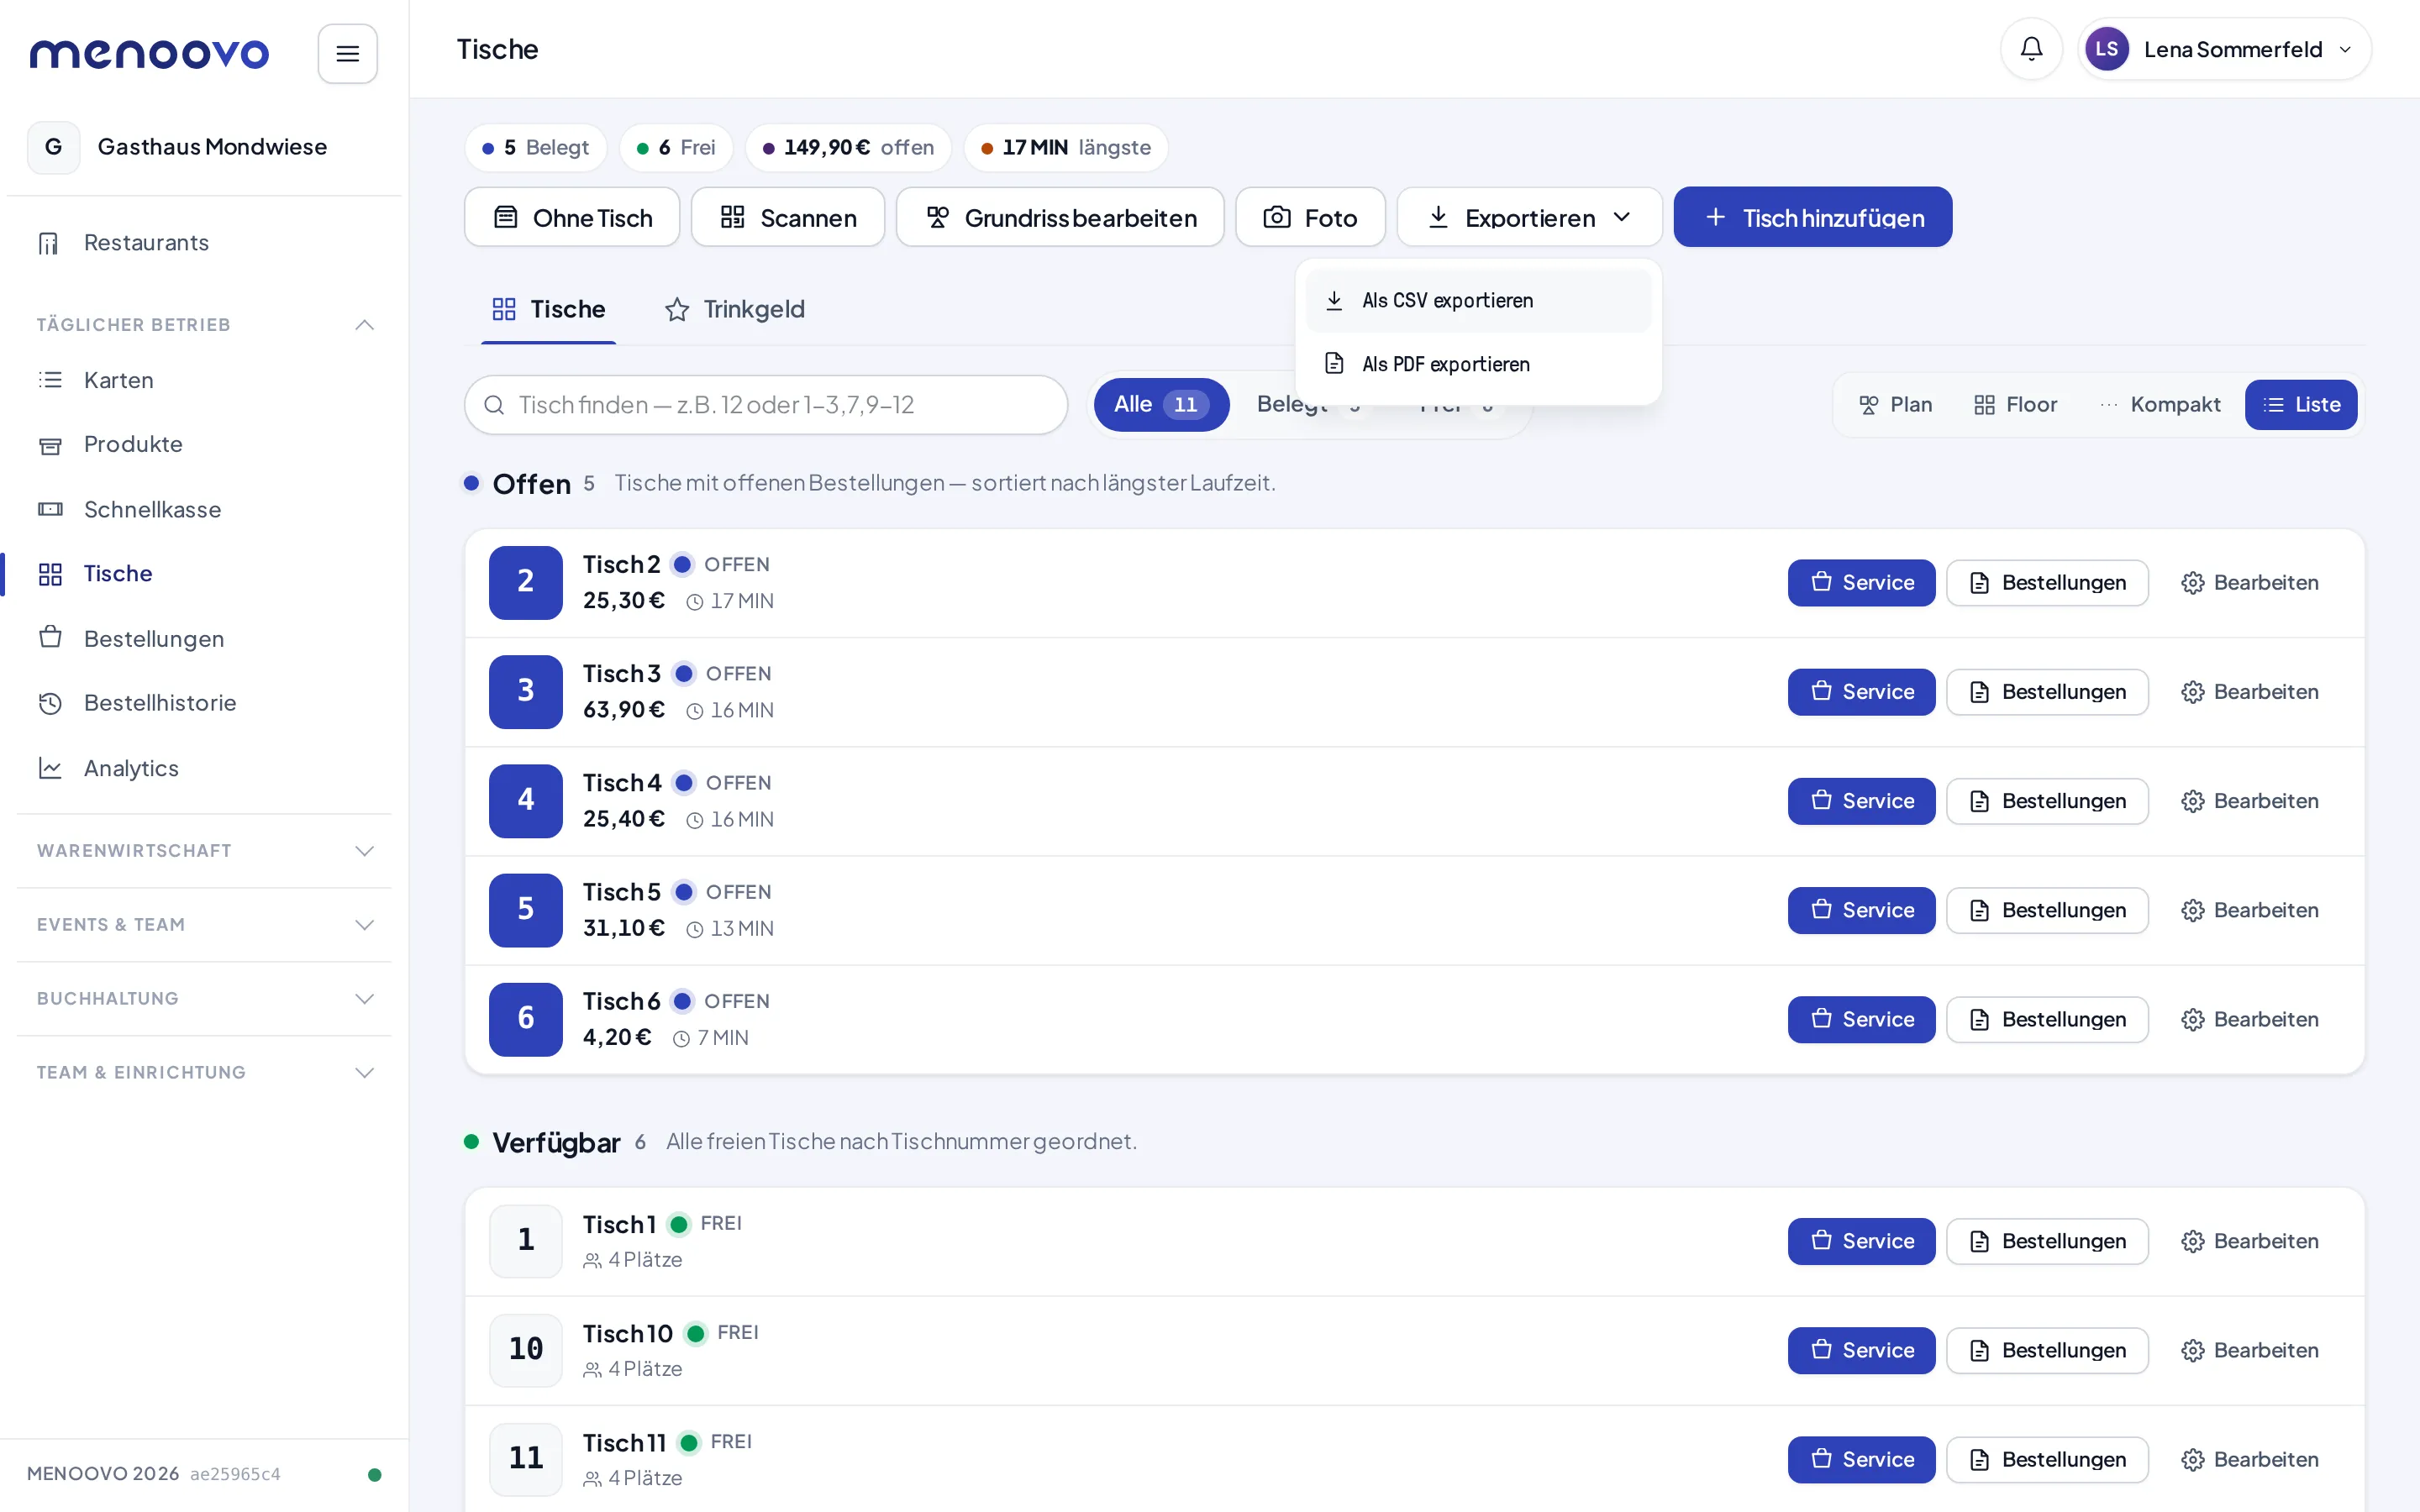The width and height of the screenshot is (2420, 1512).
Task: Edit Tisch 10 via Bearbeiten
Action: [x=2249, y=1350]
